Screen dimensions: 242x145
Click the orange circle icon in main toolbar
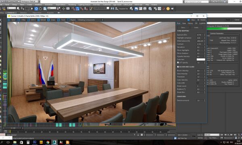pos(168,8)
